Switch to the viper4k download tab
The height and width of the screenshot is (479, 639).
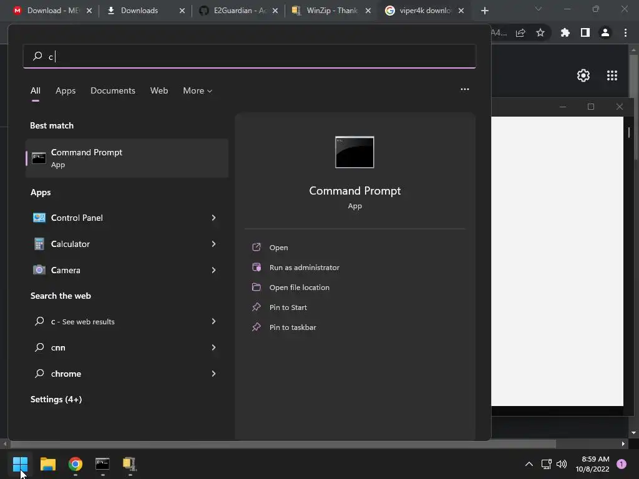click(424, 11)
